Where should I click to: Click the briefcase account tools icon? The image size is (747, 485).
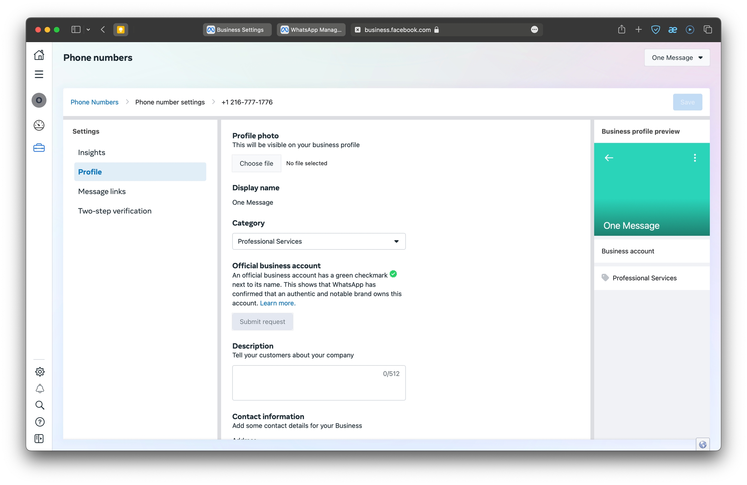click(39, 148)
